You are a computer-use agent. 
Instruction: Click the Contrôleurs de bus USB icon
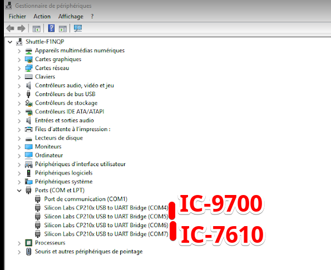click(x=28, y=94)
